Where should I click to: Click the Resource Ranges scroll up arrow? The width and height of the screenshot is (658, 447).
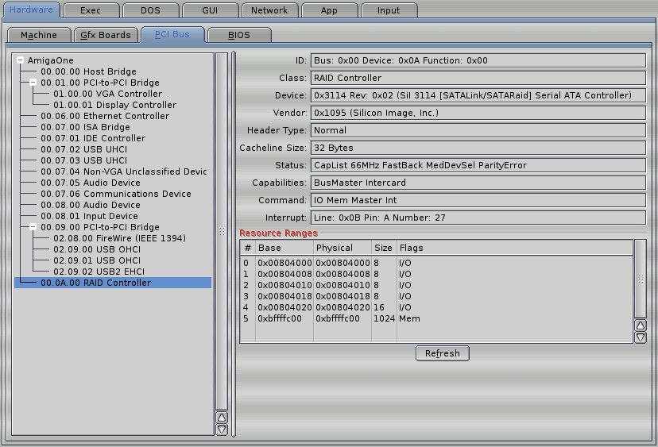(641, 325)
